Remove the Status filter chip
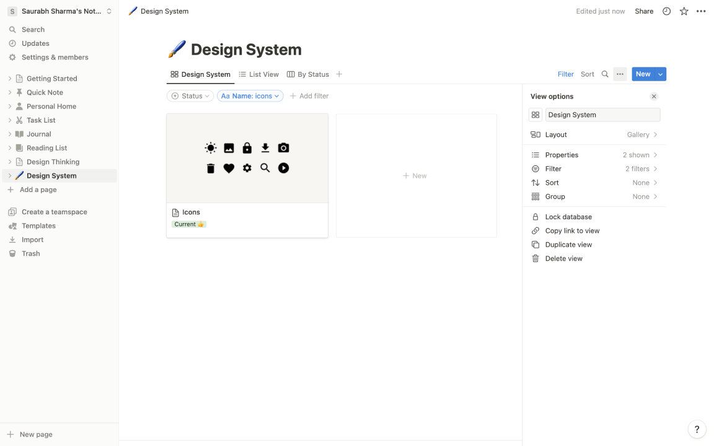Screen dimensions: 714x446 point(190,95)
